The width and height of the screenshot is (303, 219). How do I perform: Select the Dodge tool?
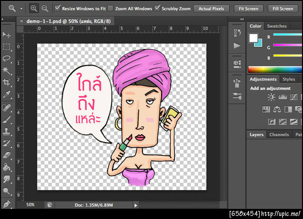pyautogui.click(x=7, y=191)
